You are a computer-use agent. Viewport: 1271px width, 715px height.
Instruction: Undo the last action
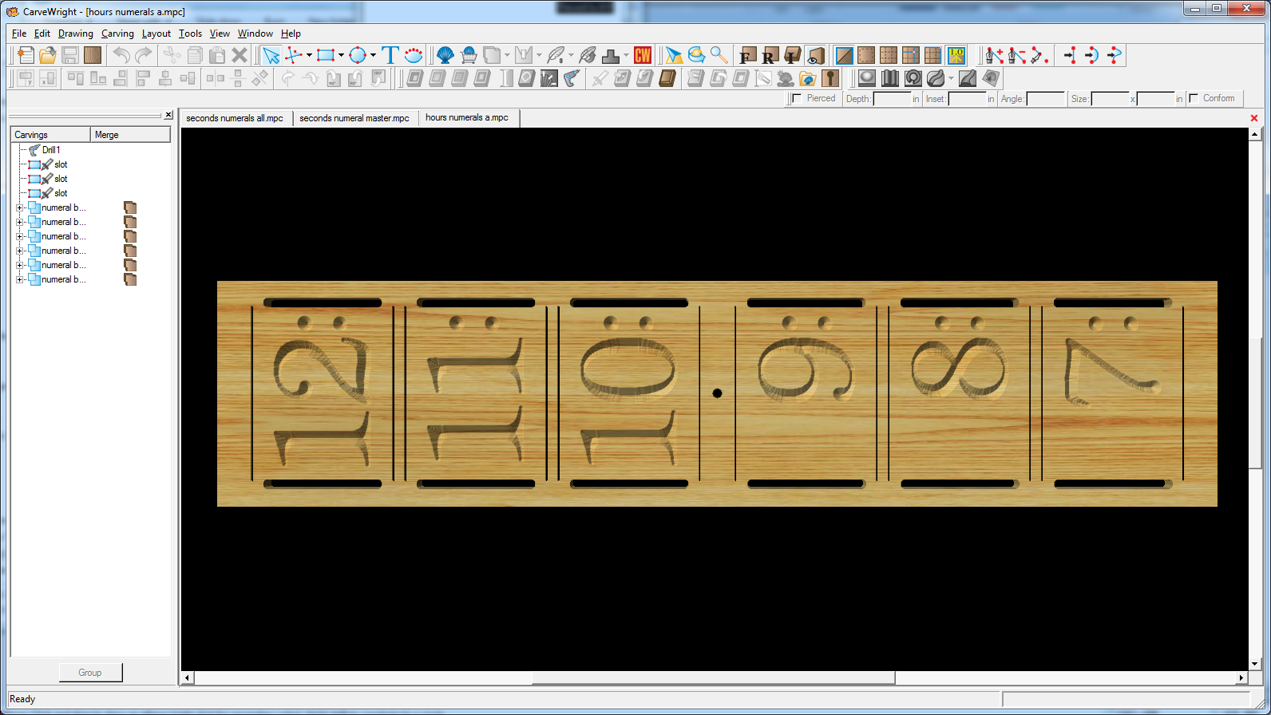(x=121, y=55)
